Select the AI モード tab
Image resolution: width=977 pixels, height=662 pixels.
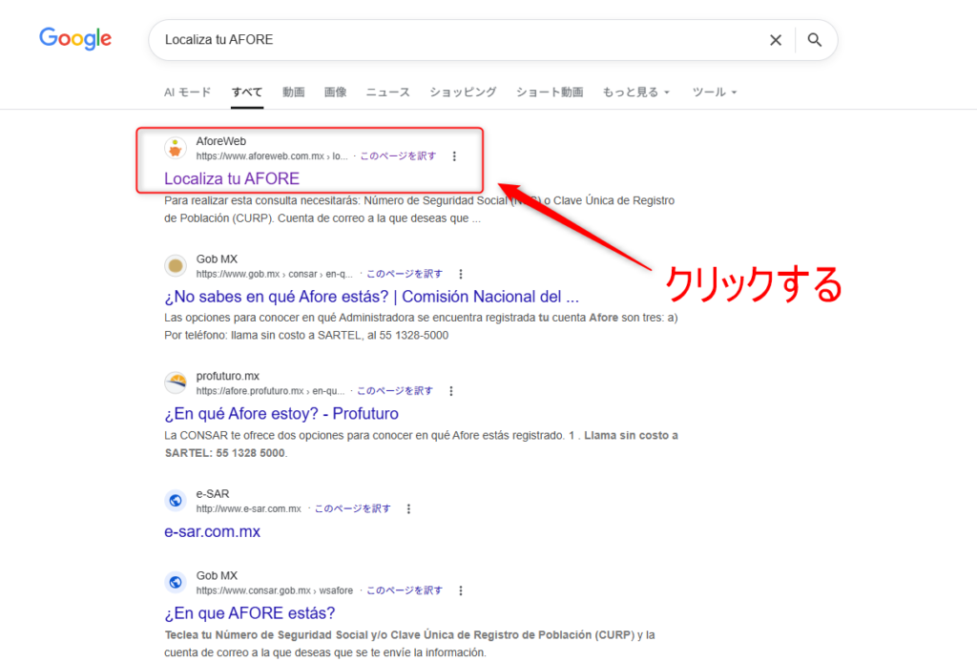click(x=187, y=93)
